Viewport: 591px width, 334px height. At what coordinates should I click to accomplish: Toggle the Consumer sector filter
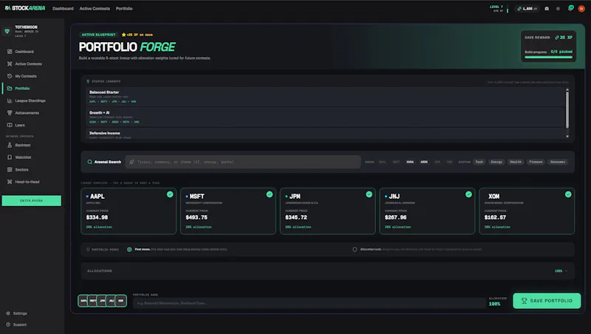coord(558,162)
